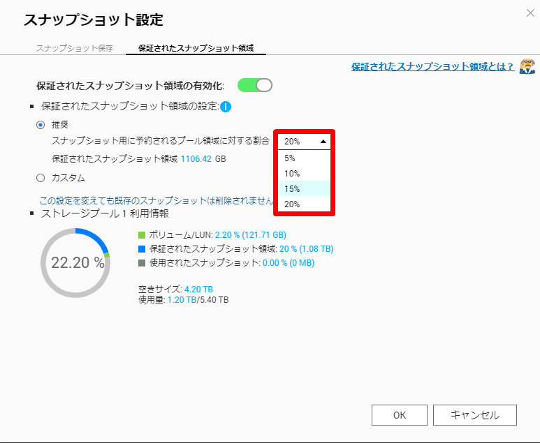Click the 2.20 % (121.71 GB) value
The height and width of the screenshot is (443, 540).
point(251,235)
